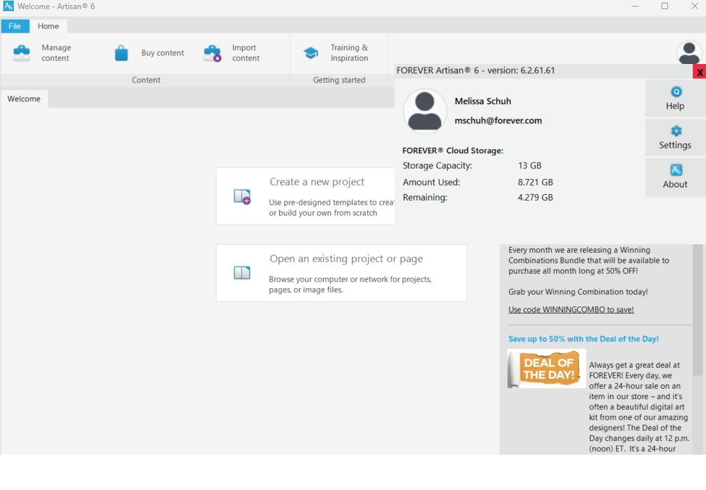The height and width of the screenshot is (490, 706).
Task: Click the account avatar in the ribbon
Action: [x=689, y=53]
